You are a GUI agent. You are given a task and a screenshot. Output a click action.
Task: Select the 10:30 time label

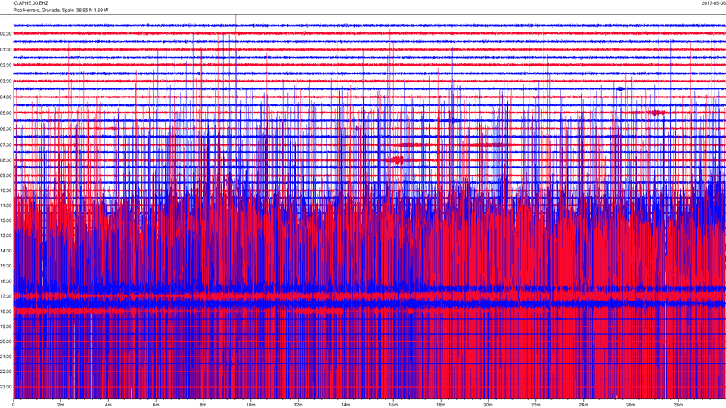click(x=6, y=190)
